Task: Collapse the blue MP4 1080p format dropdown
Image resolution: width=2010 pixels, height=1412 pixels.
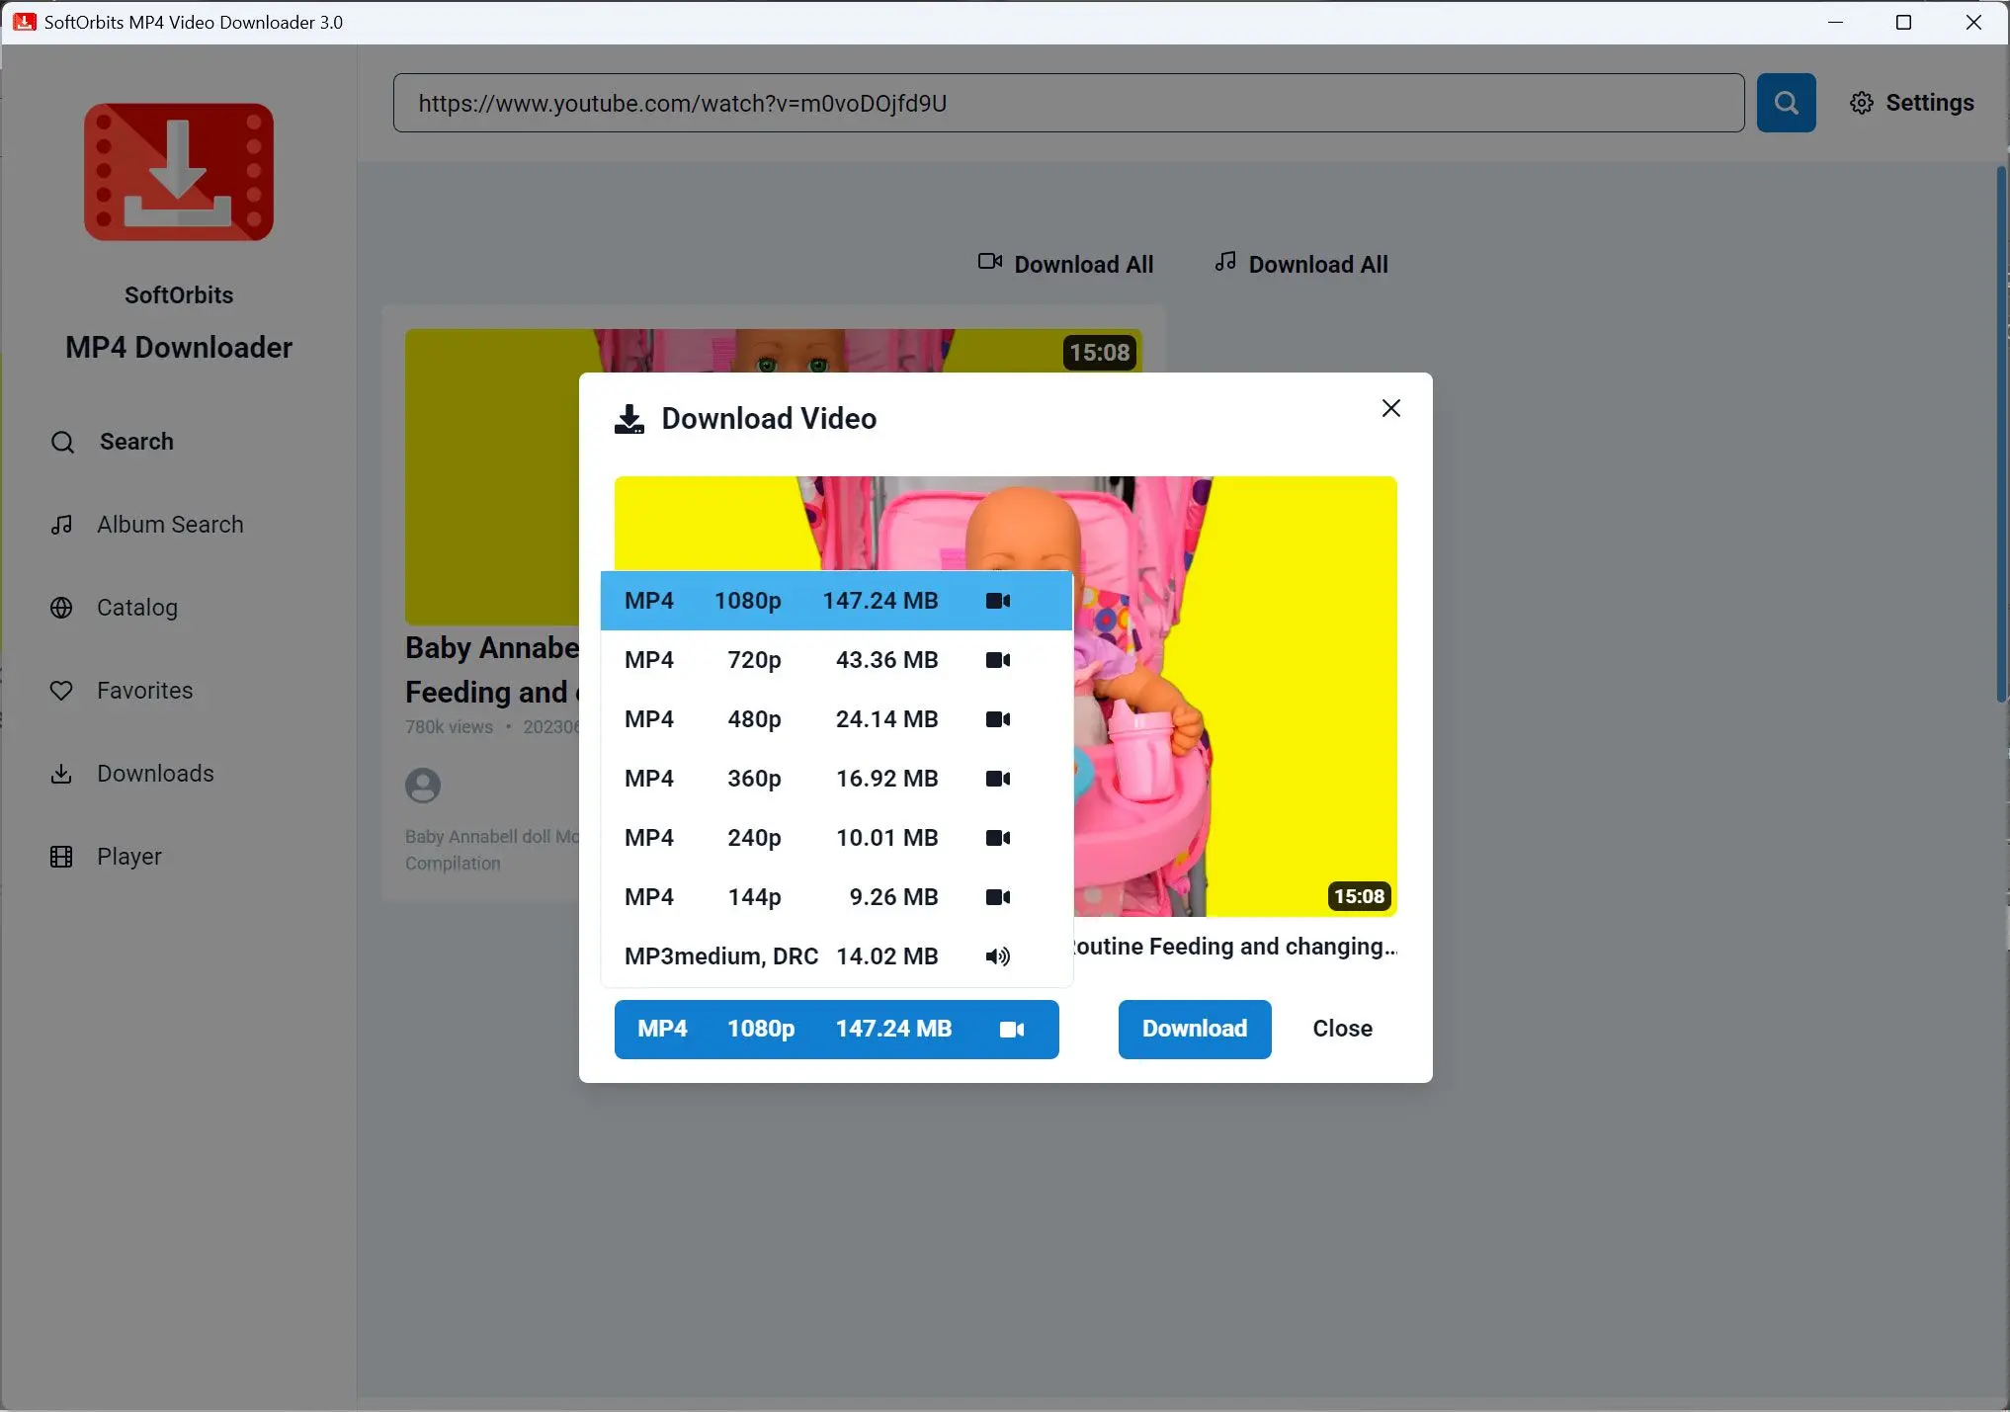Action: click(x=836, y=1029)
